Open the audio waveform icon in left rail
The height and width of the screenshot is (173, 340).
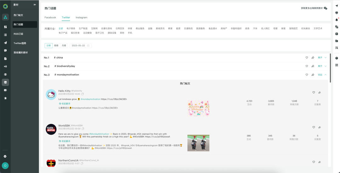[x=5, y=66]
